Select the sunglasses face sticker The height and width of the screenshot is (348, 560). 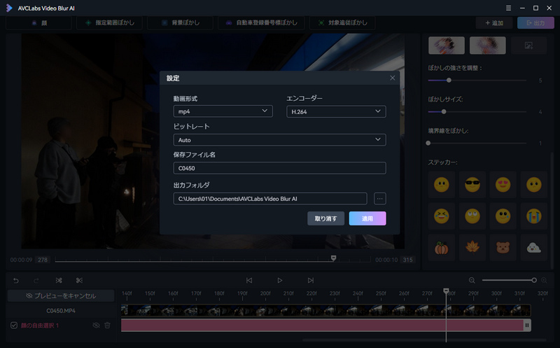pos(472,185)
